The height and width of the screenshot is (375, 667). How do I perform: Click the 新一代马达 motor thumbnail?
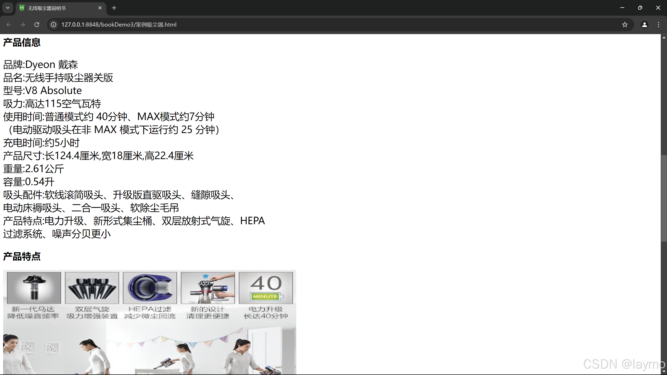[x=34, y=287]
